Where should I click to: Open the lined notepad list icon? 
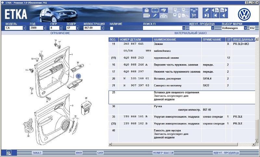tap(147, 16)
